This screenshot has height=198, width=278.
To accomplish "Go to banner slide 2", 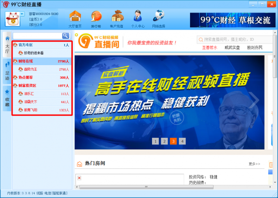I will click(x=164, y=141).
